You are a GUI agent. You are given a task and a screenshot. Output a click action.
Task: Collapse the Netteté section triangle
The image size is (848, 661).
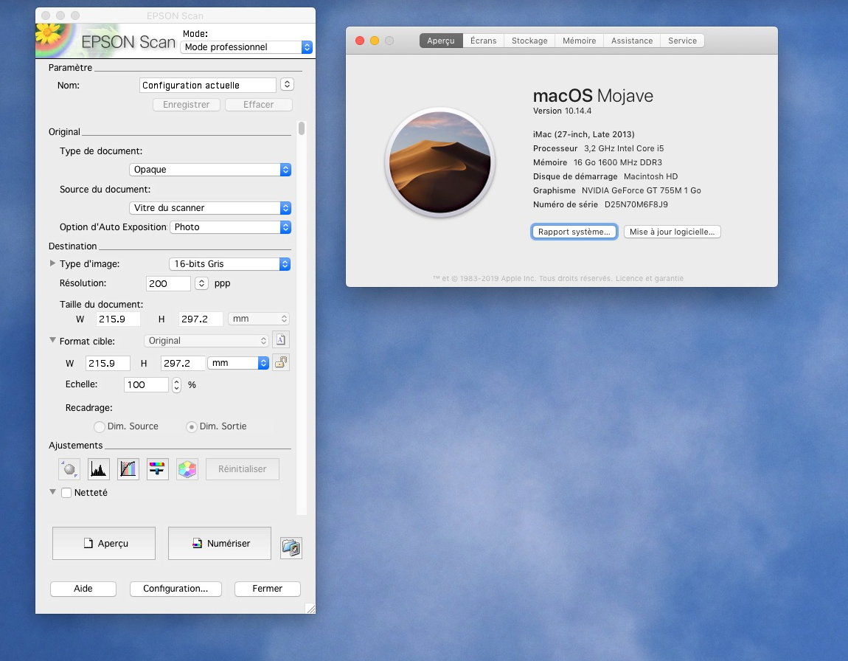[x=52, y=492]
